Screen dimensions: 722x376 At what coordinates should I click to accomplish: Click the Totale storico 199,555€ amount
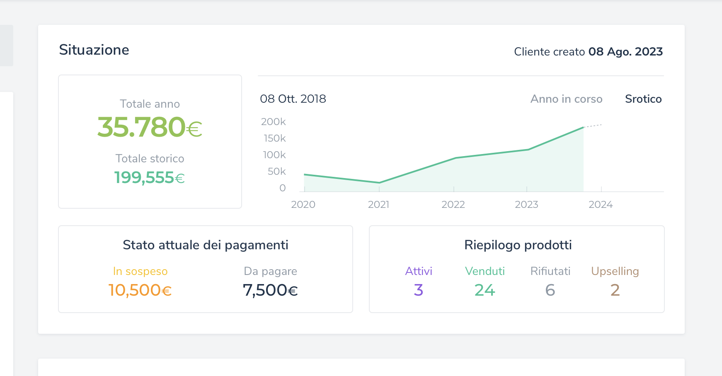[150, 178]
